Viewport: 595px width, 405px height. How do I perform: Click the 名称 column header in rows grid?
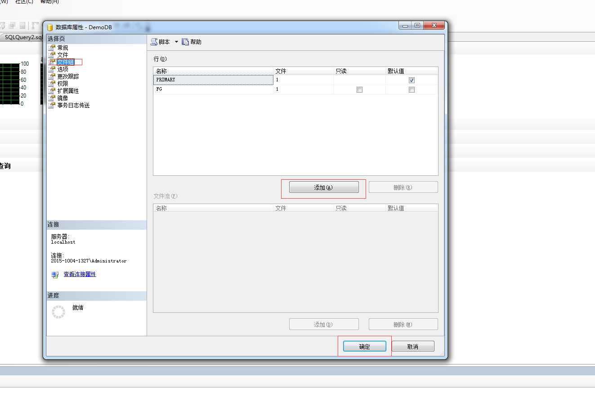click(213, 71)
